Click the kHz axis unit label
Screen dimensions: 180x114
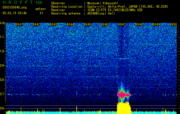3,23
